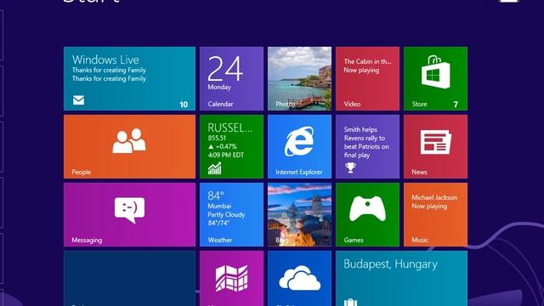Image resolution: width=544 pixels, height=306 pixels.
Task: Open the Finance tile showing RUSSEL index
Action: tap(231, 147)
